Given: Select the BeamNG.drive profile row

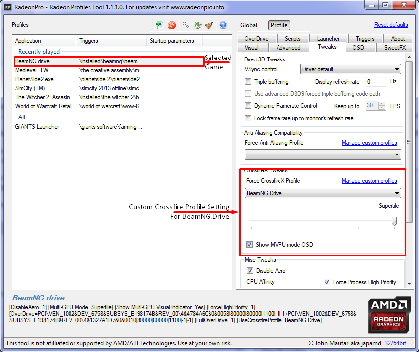Looking at the screenshot, I should click(x=109, y=61).
